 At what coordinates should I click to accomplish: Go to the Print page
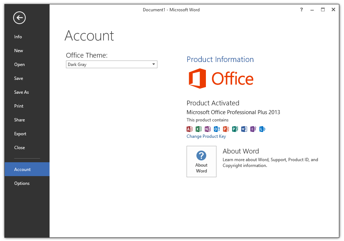[19, 106]
